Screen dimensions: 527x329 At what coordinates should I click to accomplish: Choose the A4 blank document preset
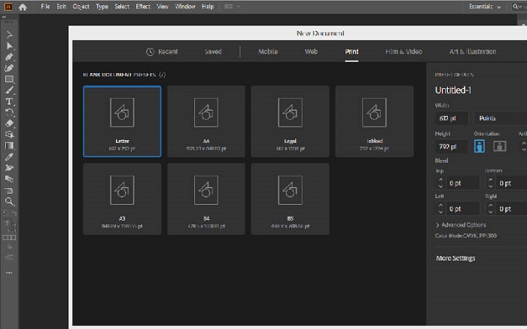coord(206,120)
